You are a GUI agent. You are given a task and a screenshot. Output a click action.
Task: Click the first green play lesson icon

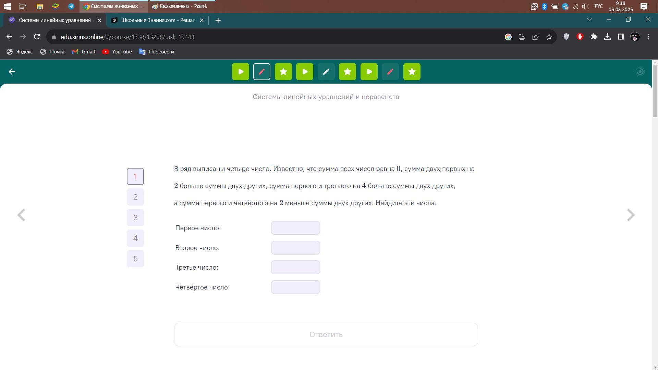click(240, 72)
